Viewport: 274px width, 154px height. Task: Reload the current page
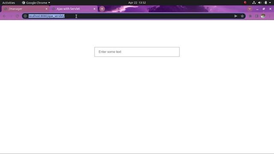17,16
